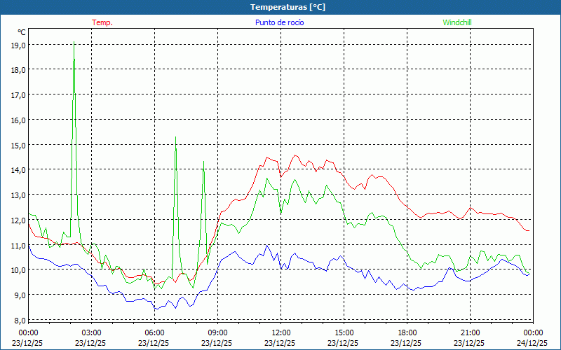Screen dimensions: 561x350
Task: Click the 06:00 time axis label
Action: (154, 332)
